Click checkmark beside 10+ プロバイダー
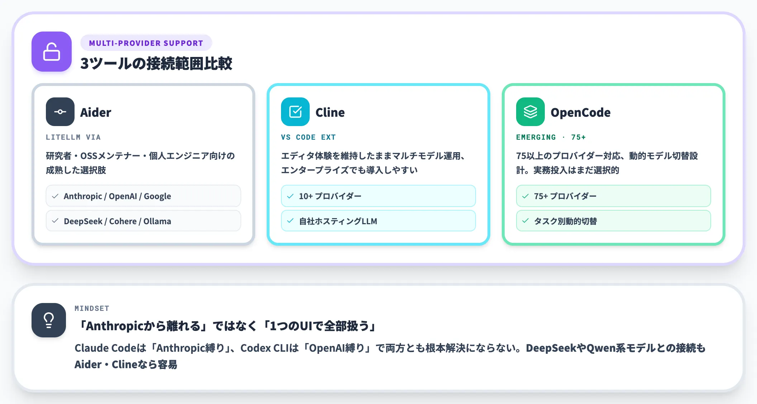 [x=290, y=196]
